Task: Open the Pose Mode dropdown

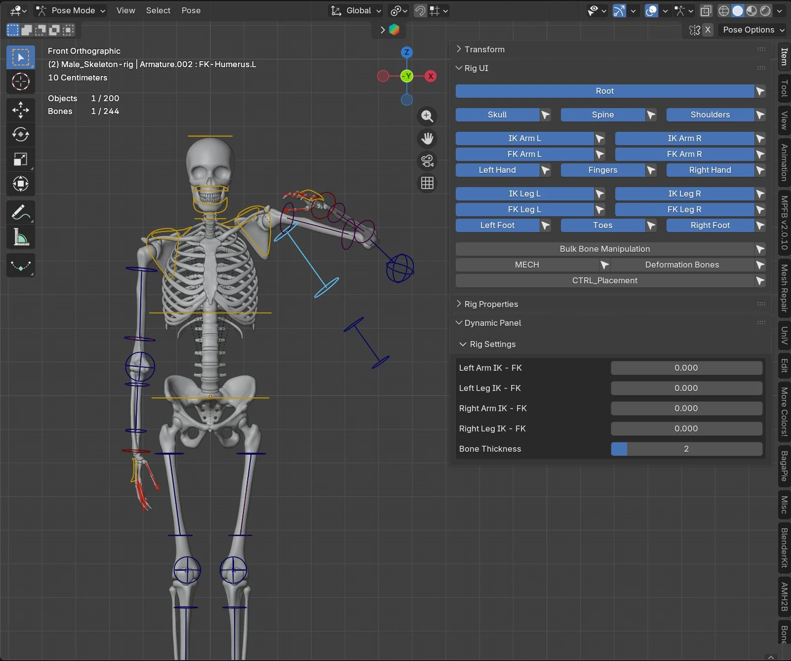Action: pos(71,10)
